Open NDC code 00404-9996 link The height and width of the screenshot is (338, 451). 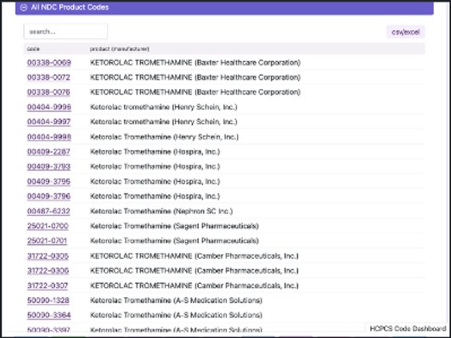[x=49, y=107]
